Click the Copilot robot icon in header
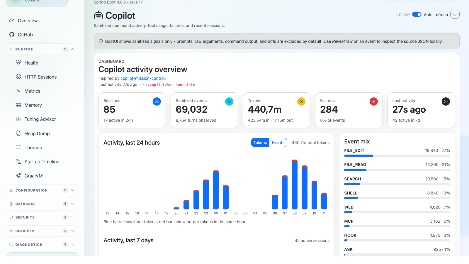 [x=98, y=15]
